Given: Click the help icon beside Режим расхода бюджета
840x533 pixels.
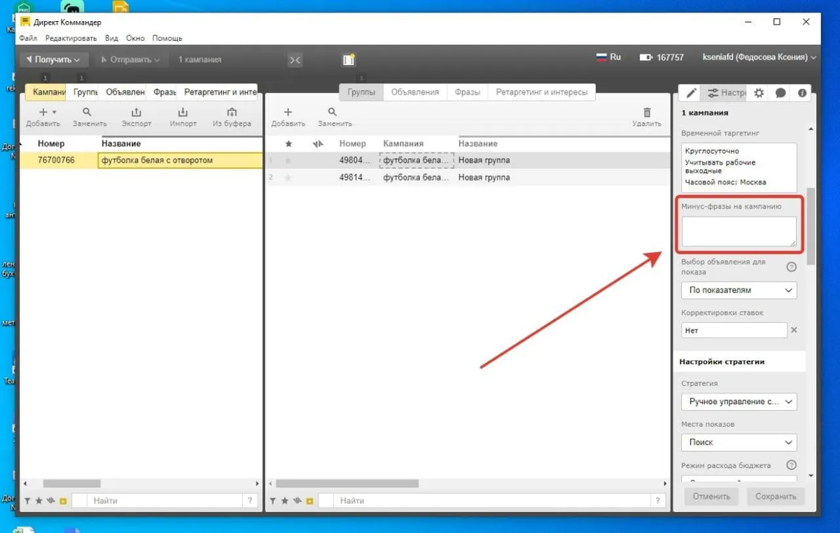Looking at the screenshot, I should coord(792,465).
